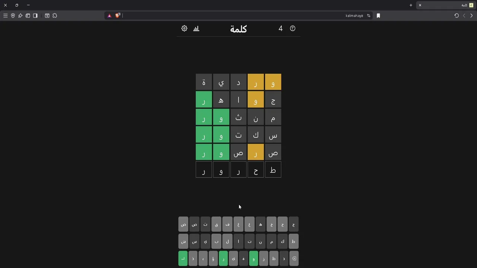Tap the ى key on the keyboard

pyautogui.click(x=233, y=258)
